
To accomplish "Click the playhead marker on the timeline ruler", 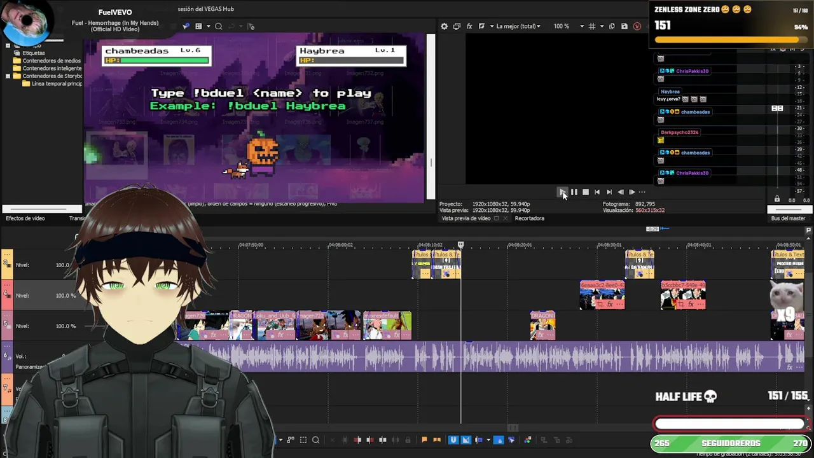I will click(x=461, y=244).
